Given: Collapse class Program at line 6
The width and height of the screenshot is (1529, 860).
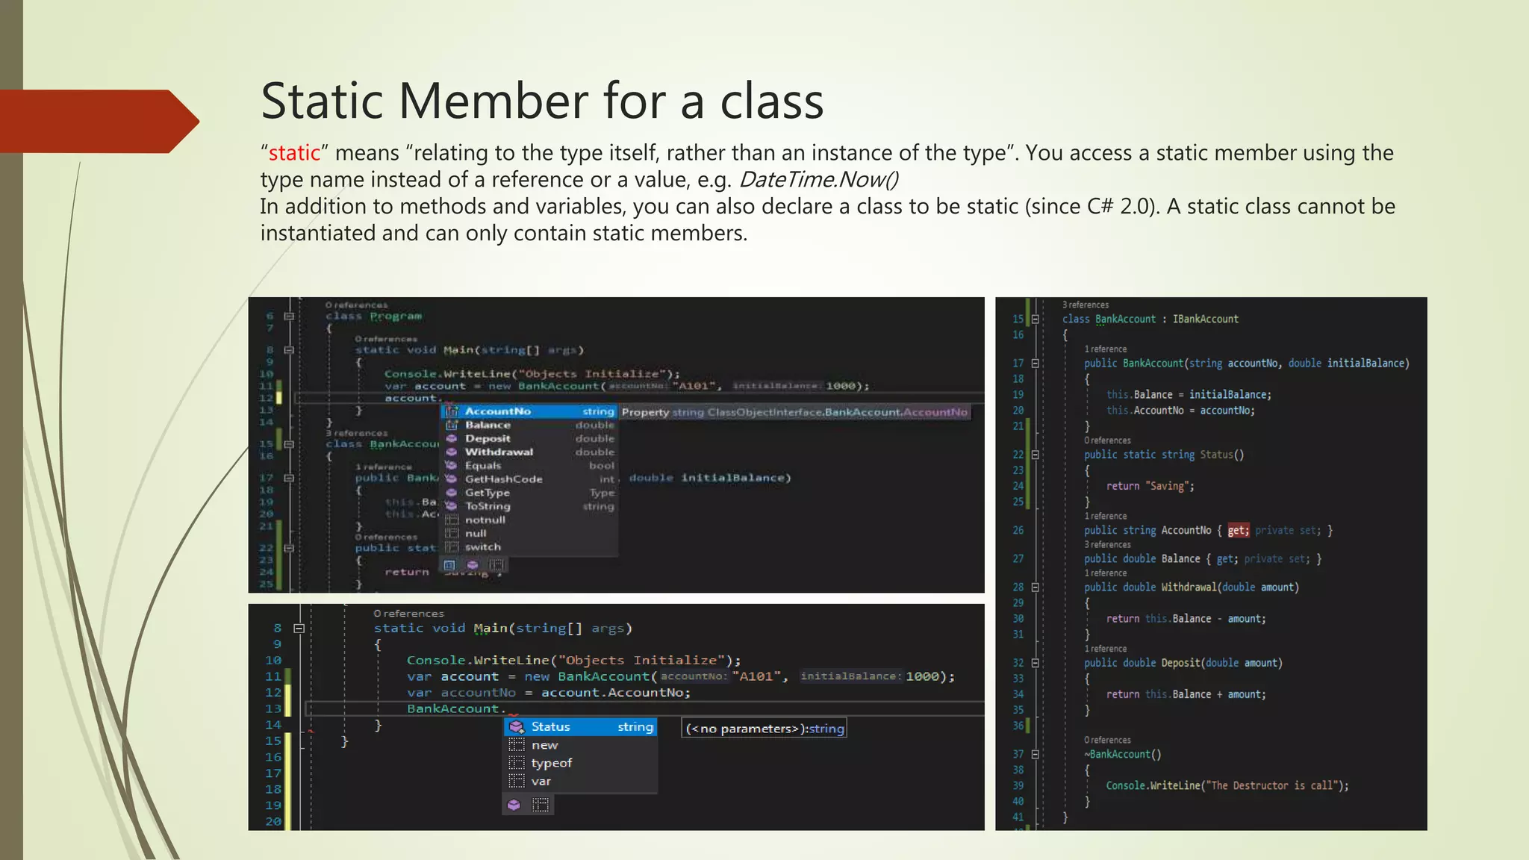Looking at the screenshot, I should [x=289, y=316].
